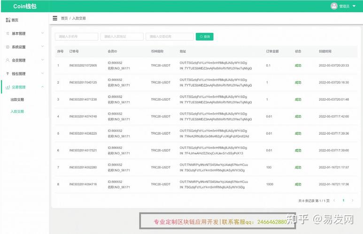Image resolution: width=363 pixels, height=234 pixels.
Task: Click order number IN03032014071238
Action: (x=83, y=100)
